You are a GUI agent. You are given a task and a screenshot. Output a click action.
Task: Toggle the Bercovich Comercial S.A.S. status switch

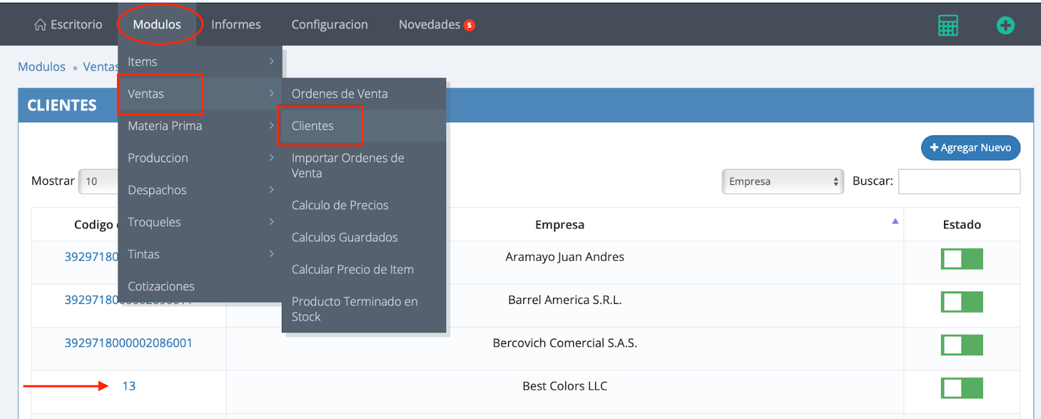pyautogui.click(x=961, y=345)
